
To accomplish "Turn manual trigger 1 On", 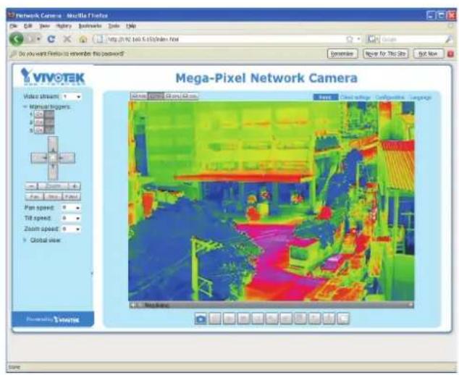I will tap(39, 114).
